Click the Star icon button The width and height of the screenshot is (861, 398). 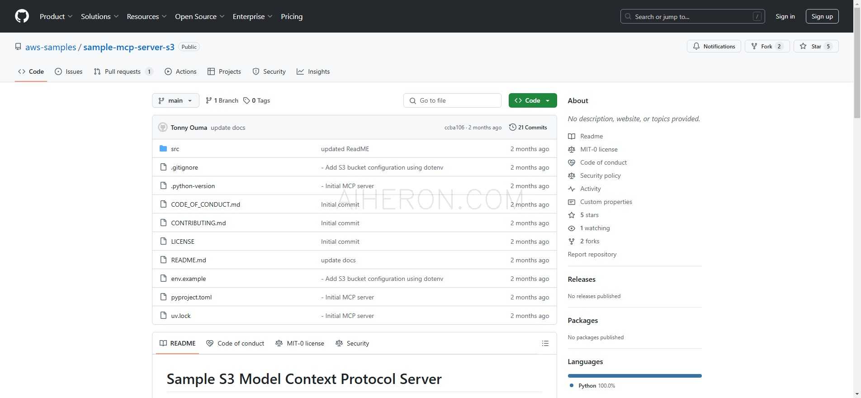(803, 46)
